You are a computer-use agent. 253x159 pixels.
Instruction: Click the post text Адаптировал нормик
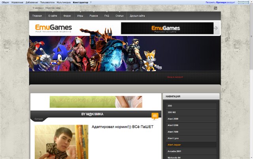click(x=123, y=127)
